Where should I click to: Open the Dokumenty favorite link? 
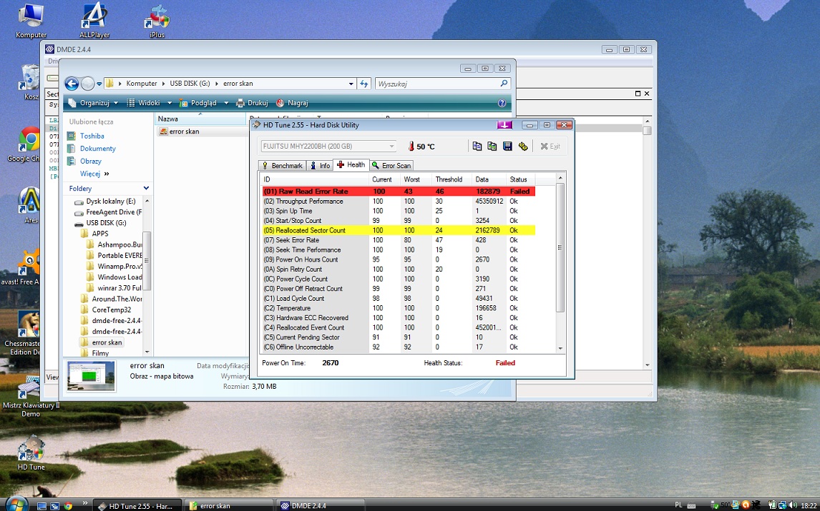[x=98, y=149]
